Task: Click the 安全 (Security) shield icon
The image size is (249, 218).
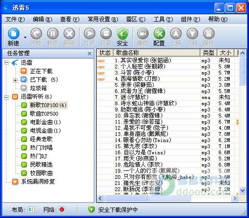Action: [123, 34]
